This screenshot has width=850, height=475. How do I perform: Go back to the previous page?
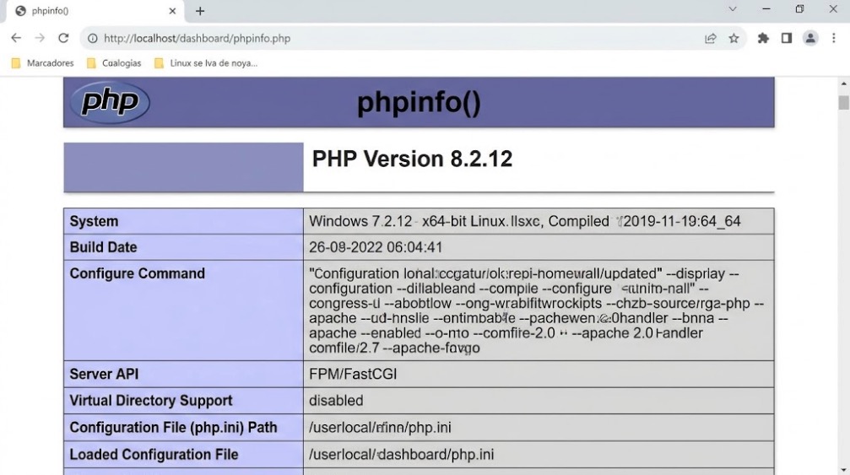[x=16, y=38]
